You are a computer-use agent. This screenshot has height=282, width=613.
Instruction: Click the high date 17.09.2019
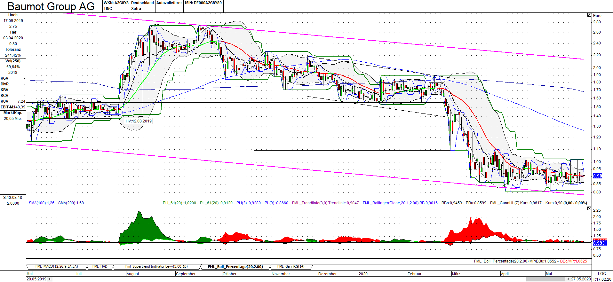(13, 21)
